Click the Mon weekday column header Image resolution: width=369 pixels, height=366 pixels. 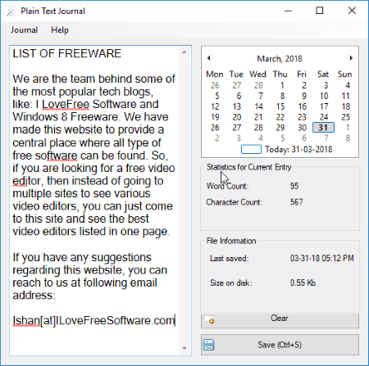click(215, 75)
